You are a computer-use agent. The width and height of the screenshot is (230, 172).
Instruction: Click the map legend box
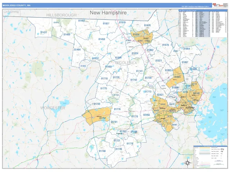210,156
